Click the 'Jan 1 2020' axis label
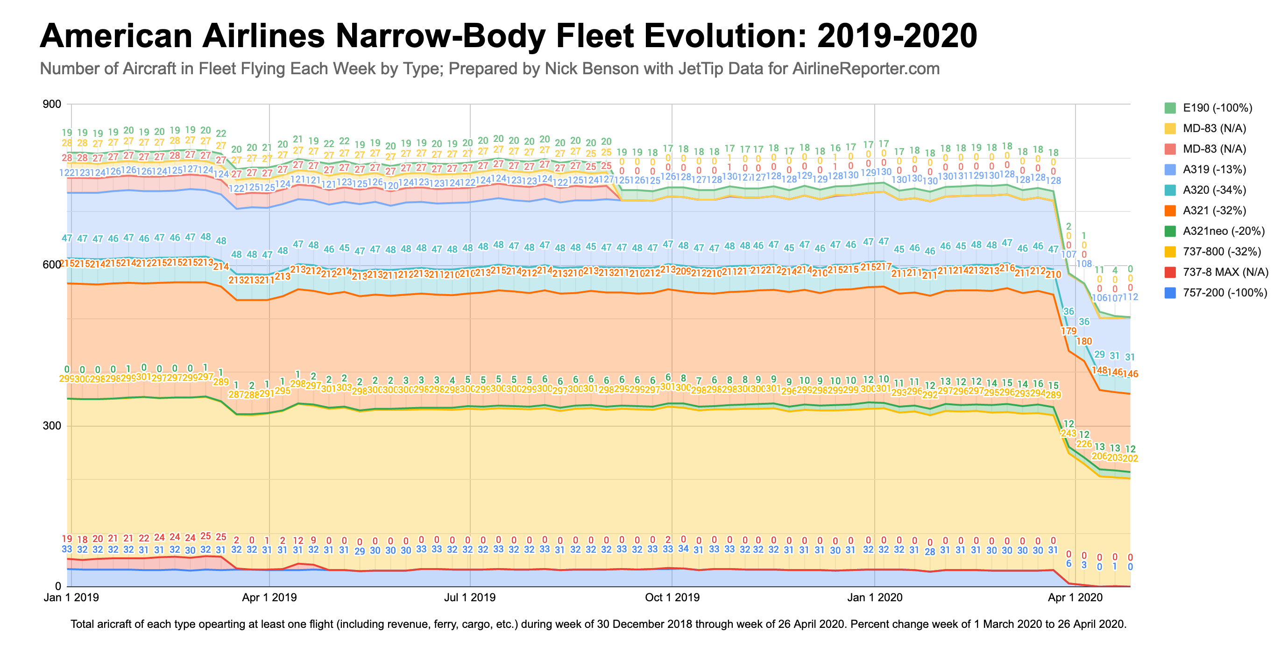This screenshot has height=661, width=1288. coord(875,597)
